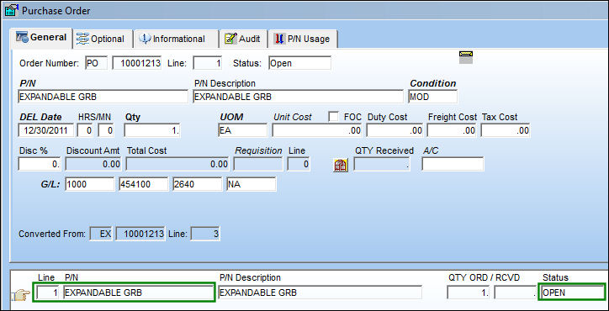Click the DEL Date label
This screenshot has height=311, width=609.
(x=40, y=117)
